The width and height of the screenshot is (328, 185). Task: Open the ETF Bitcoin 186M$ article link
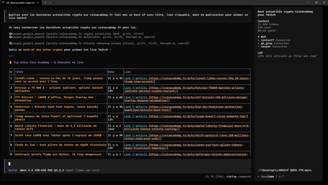(186, 99)
